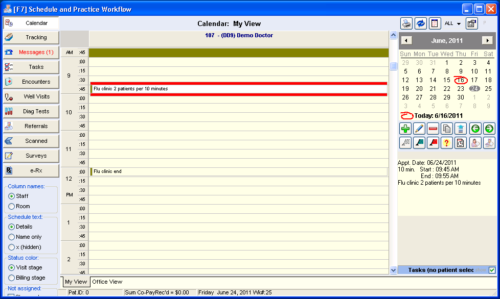Open the Referrals section
The image size is (500, 299).
coord(31,126)
